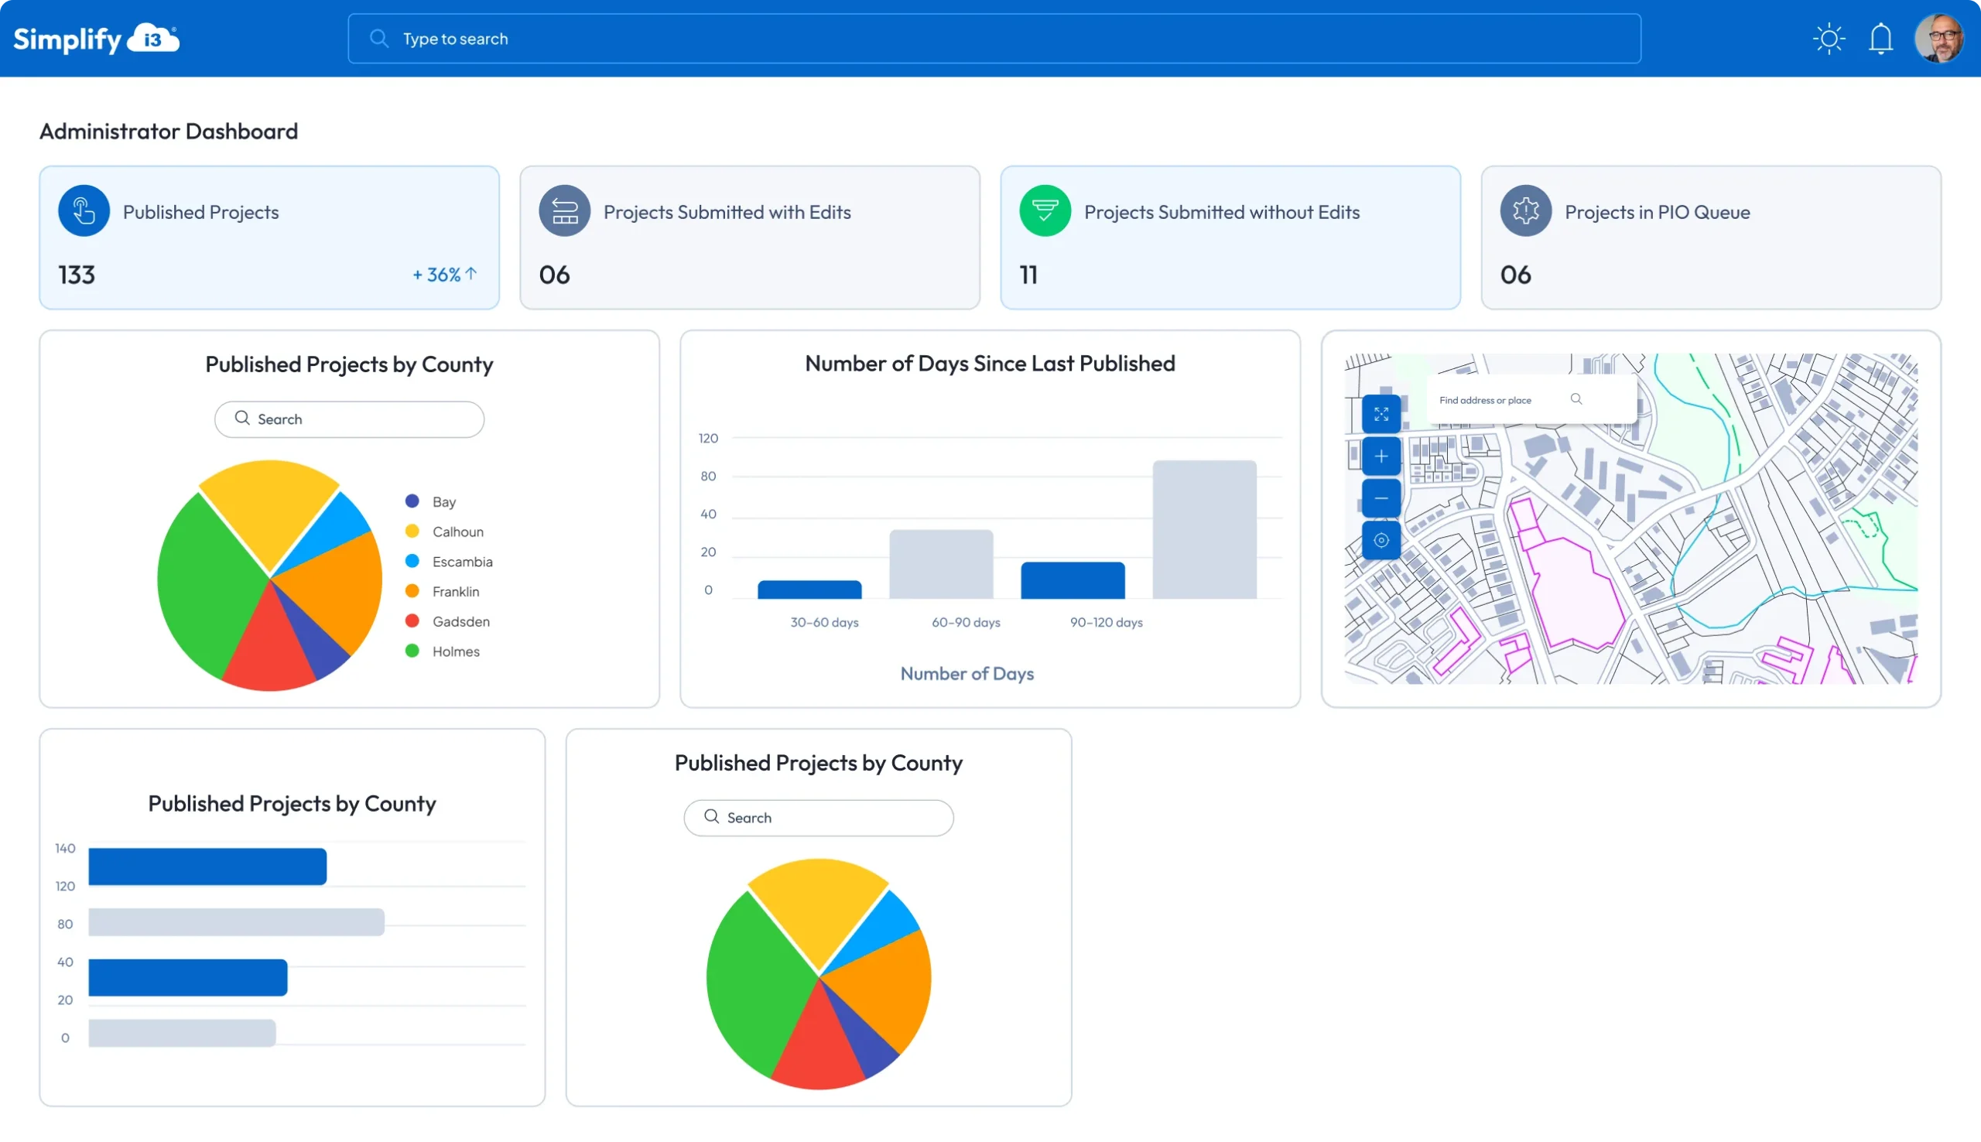Viewport: 1981px width, 1142px height.
Task: Click the Holmes legend color dot
Action: coord(412,651)
